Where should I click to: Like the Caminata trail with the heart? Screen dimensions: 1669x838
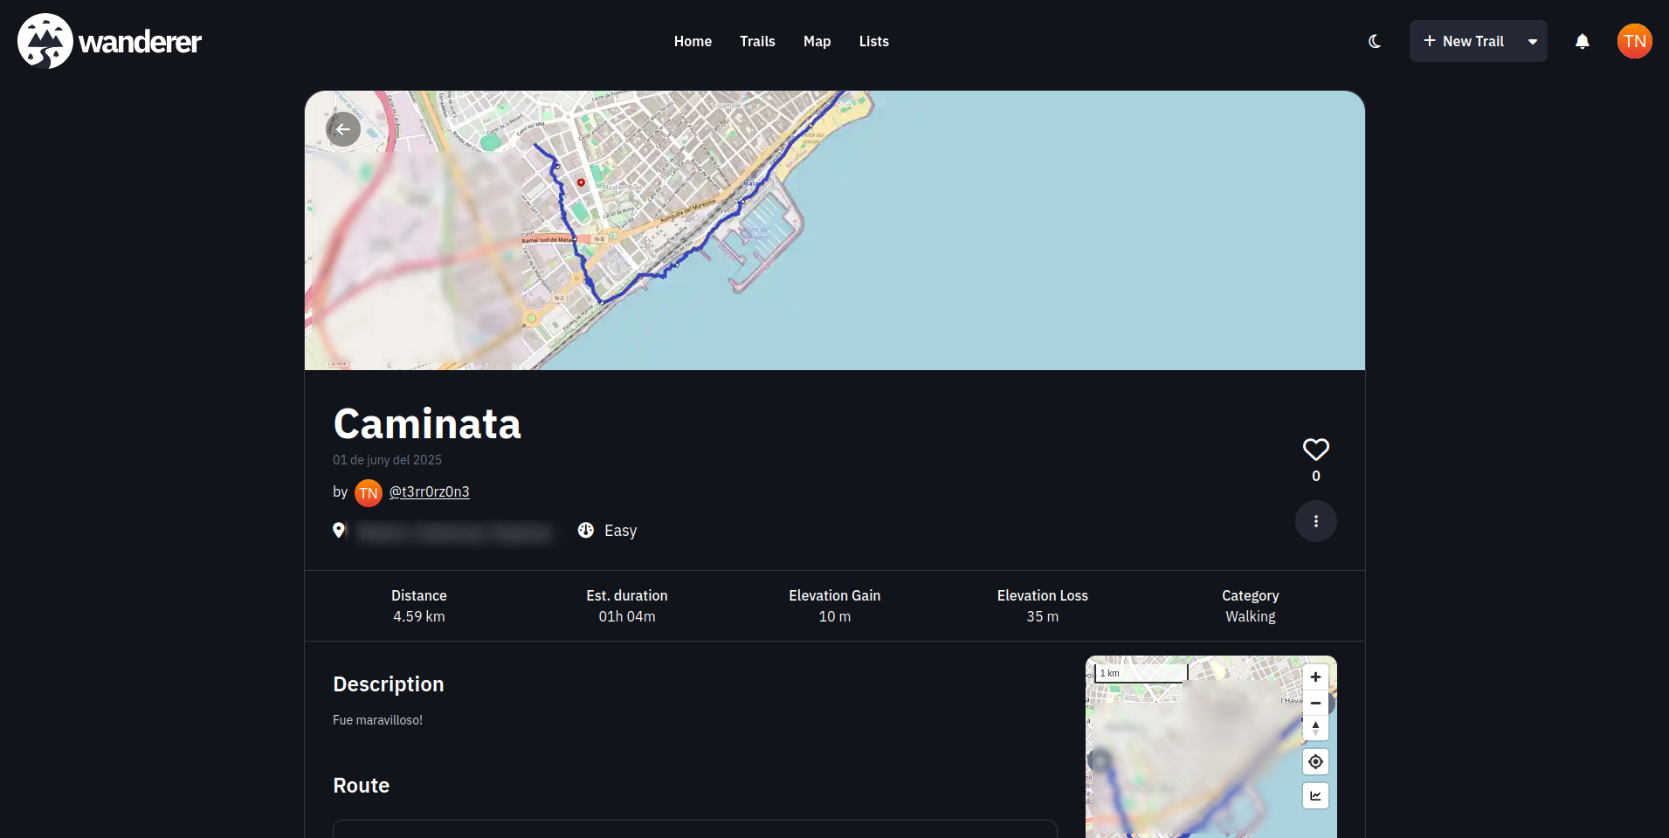tap(1315, 450)
